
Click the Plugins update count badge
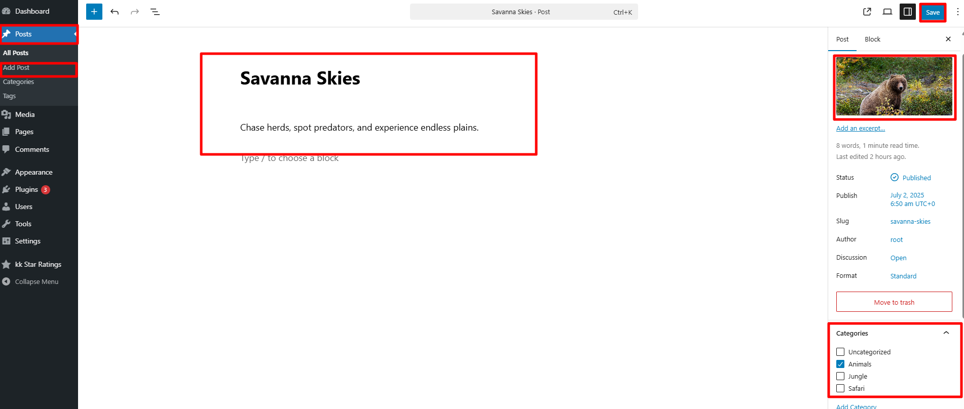pyautogui.click(x=45, y=190)
